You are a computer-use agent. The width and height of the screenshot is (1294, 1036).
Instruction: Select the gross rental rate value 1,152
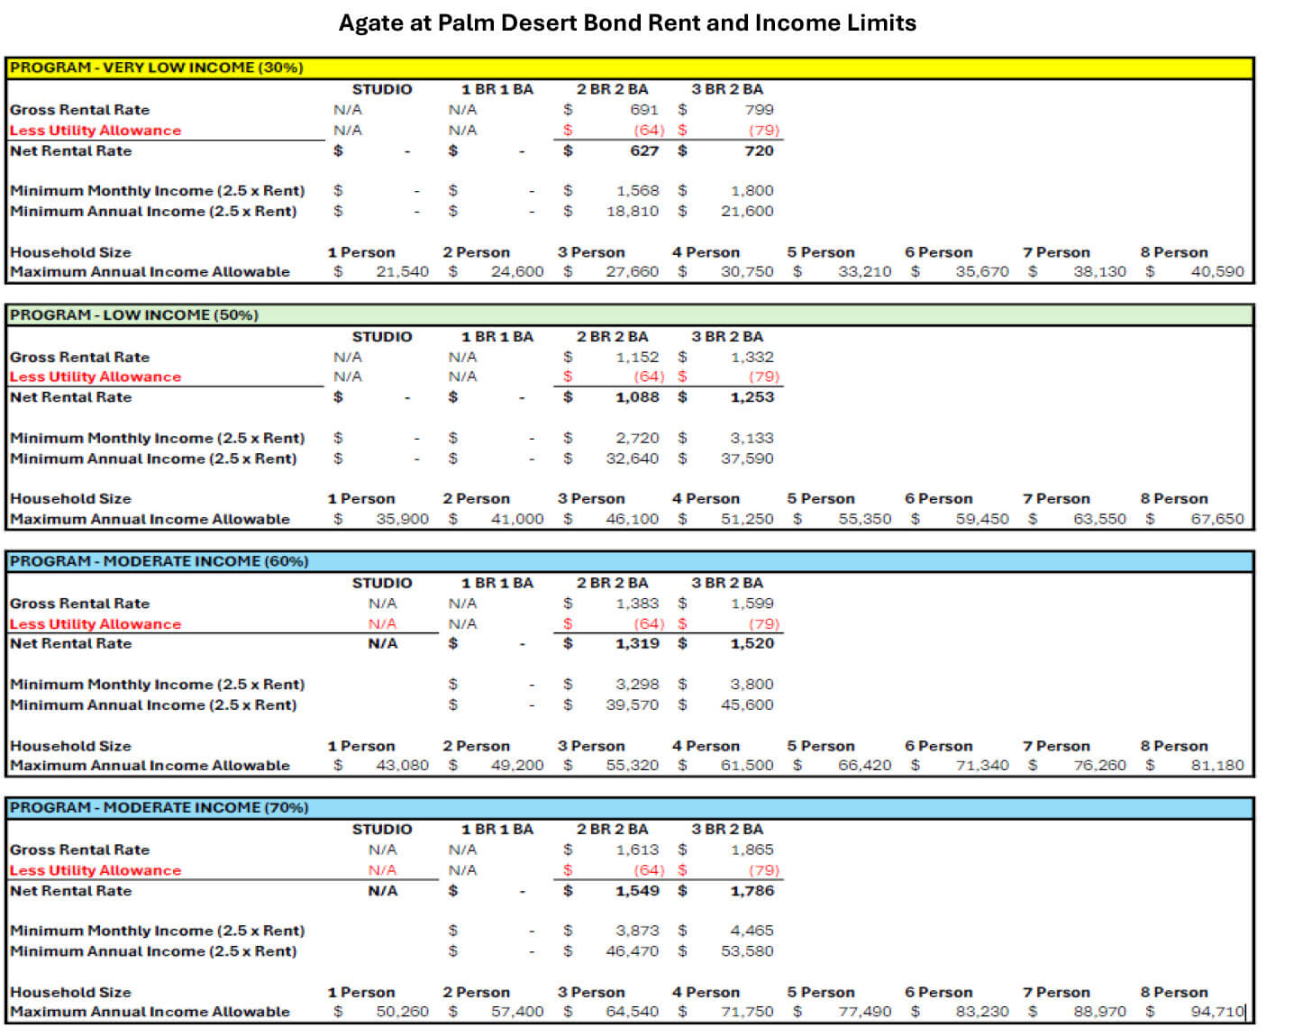[637, 358]
